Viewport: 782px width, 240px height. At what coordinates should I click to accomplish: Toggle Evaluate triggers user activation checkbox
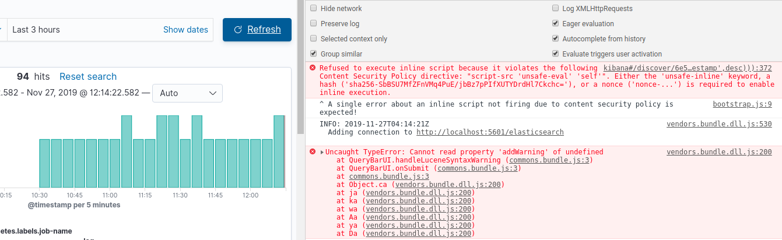point(556,54)
